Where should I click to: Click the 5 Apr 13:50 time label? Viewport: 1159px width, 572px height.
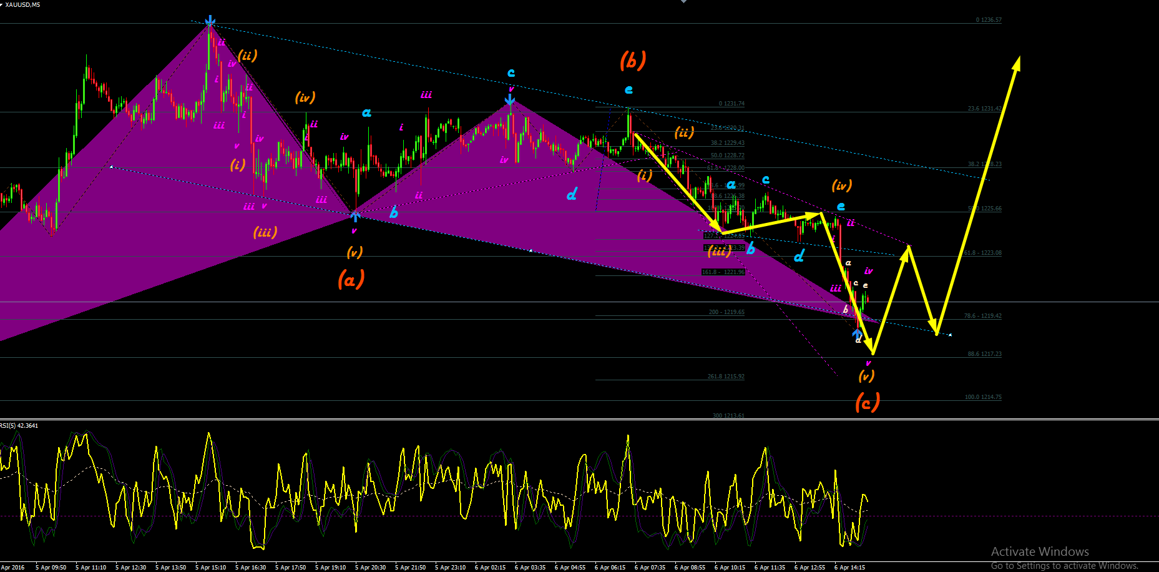click(x=171, y=568)
